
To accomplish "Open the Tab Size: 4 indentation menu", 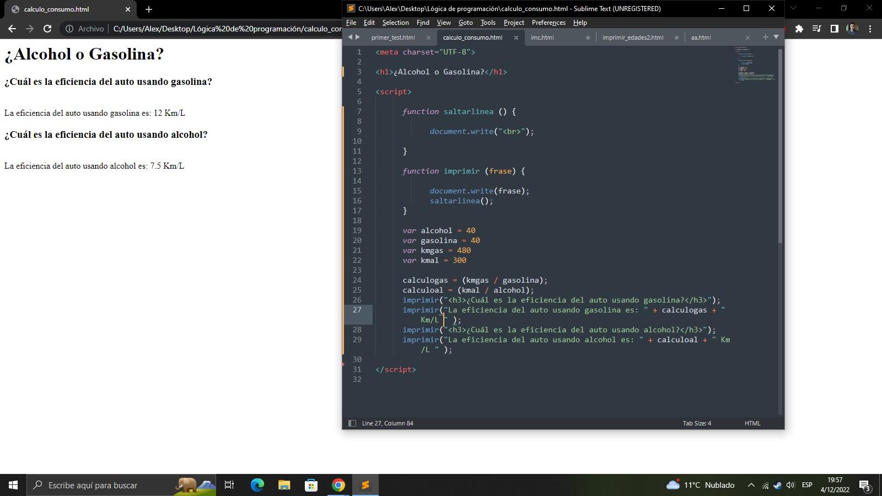I will coord(697,423).
